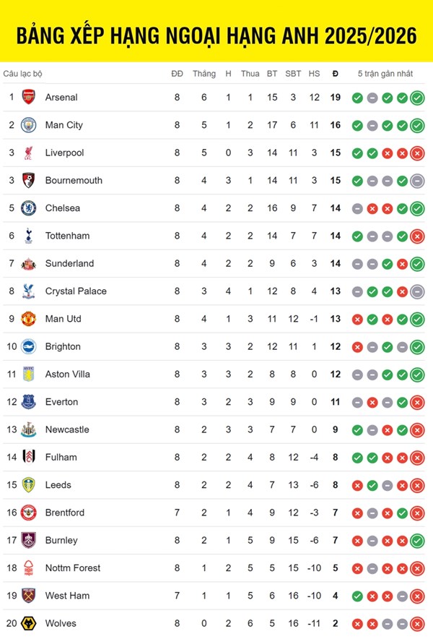Screen dimensions: 433x642
Task: Select the Sunderland team name
Action: 69,264
